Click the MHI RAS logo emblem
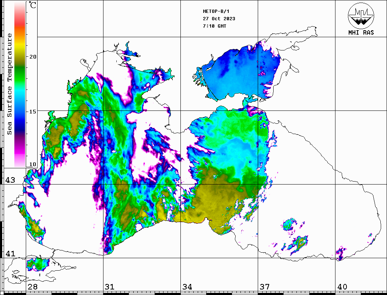The width and height of the screenshot is (387, 295). point(361,15)
